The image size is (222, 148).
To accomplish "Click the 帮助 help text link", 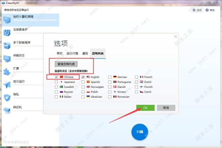I will click(212, 10).
